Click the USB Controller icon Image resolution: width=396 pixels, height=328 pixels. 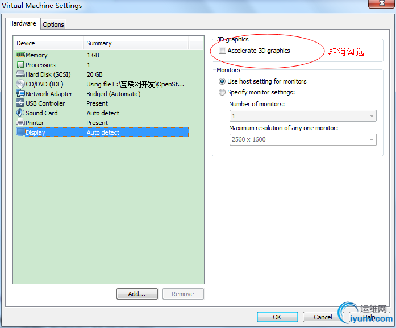[x=20, y=103]
